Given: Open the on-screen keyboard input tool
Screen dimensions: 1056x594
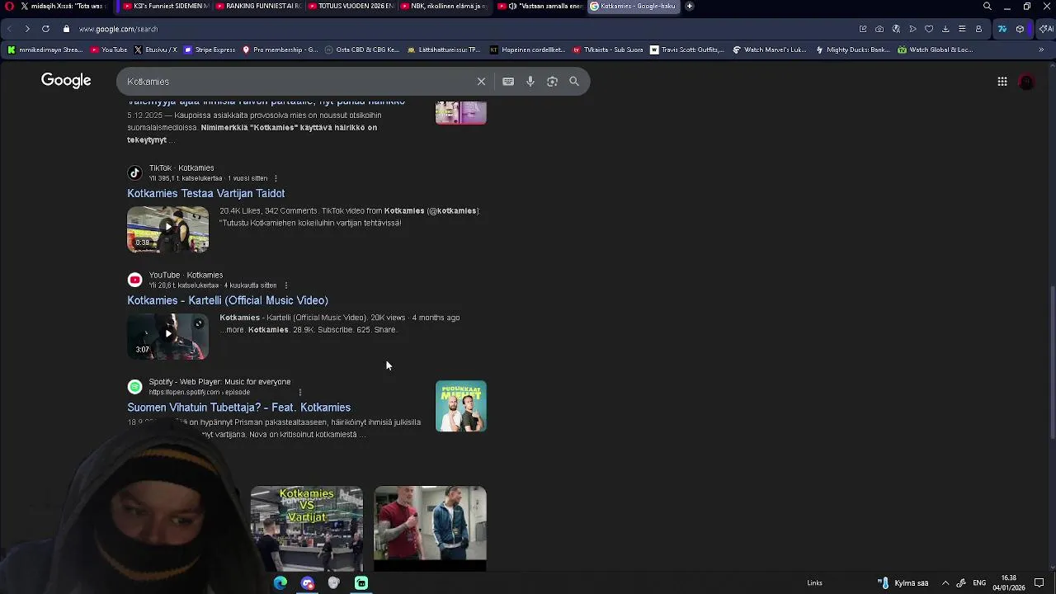Looking at the screenshot, I should click(x=508, y=82).
